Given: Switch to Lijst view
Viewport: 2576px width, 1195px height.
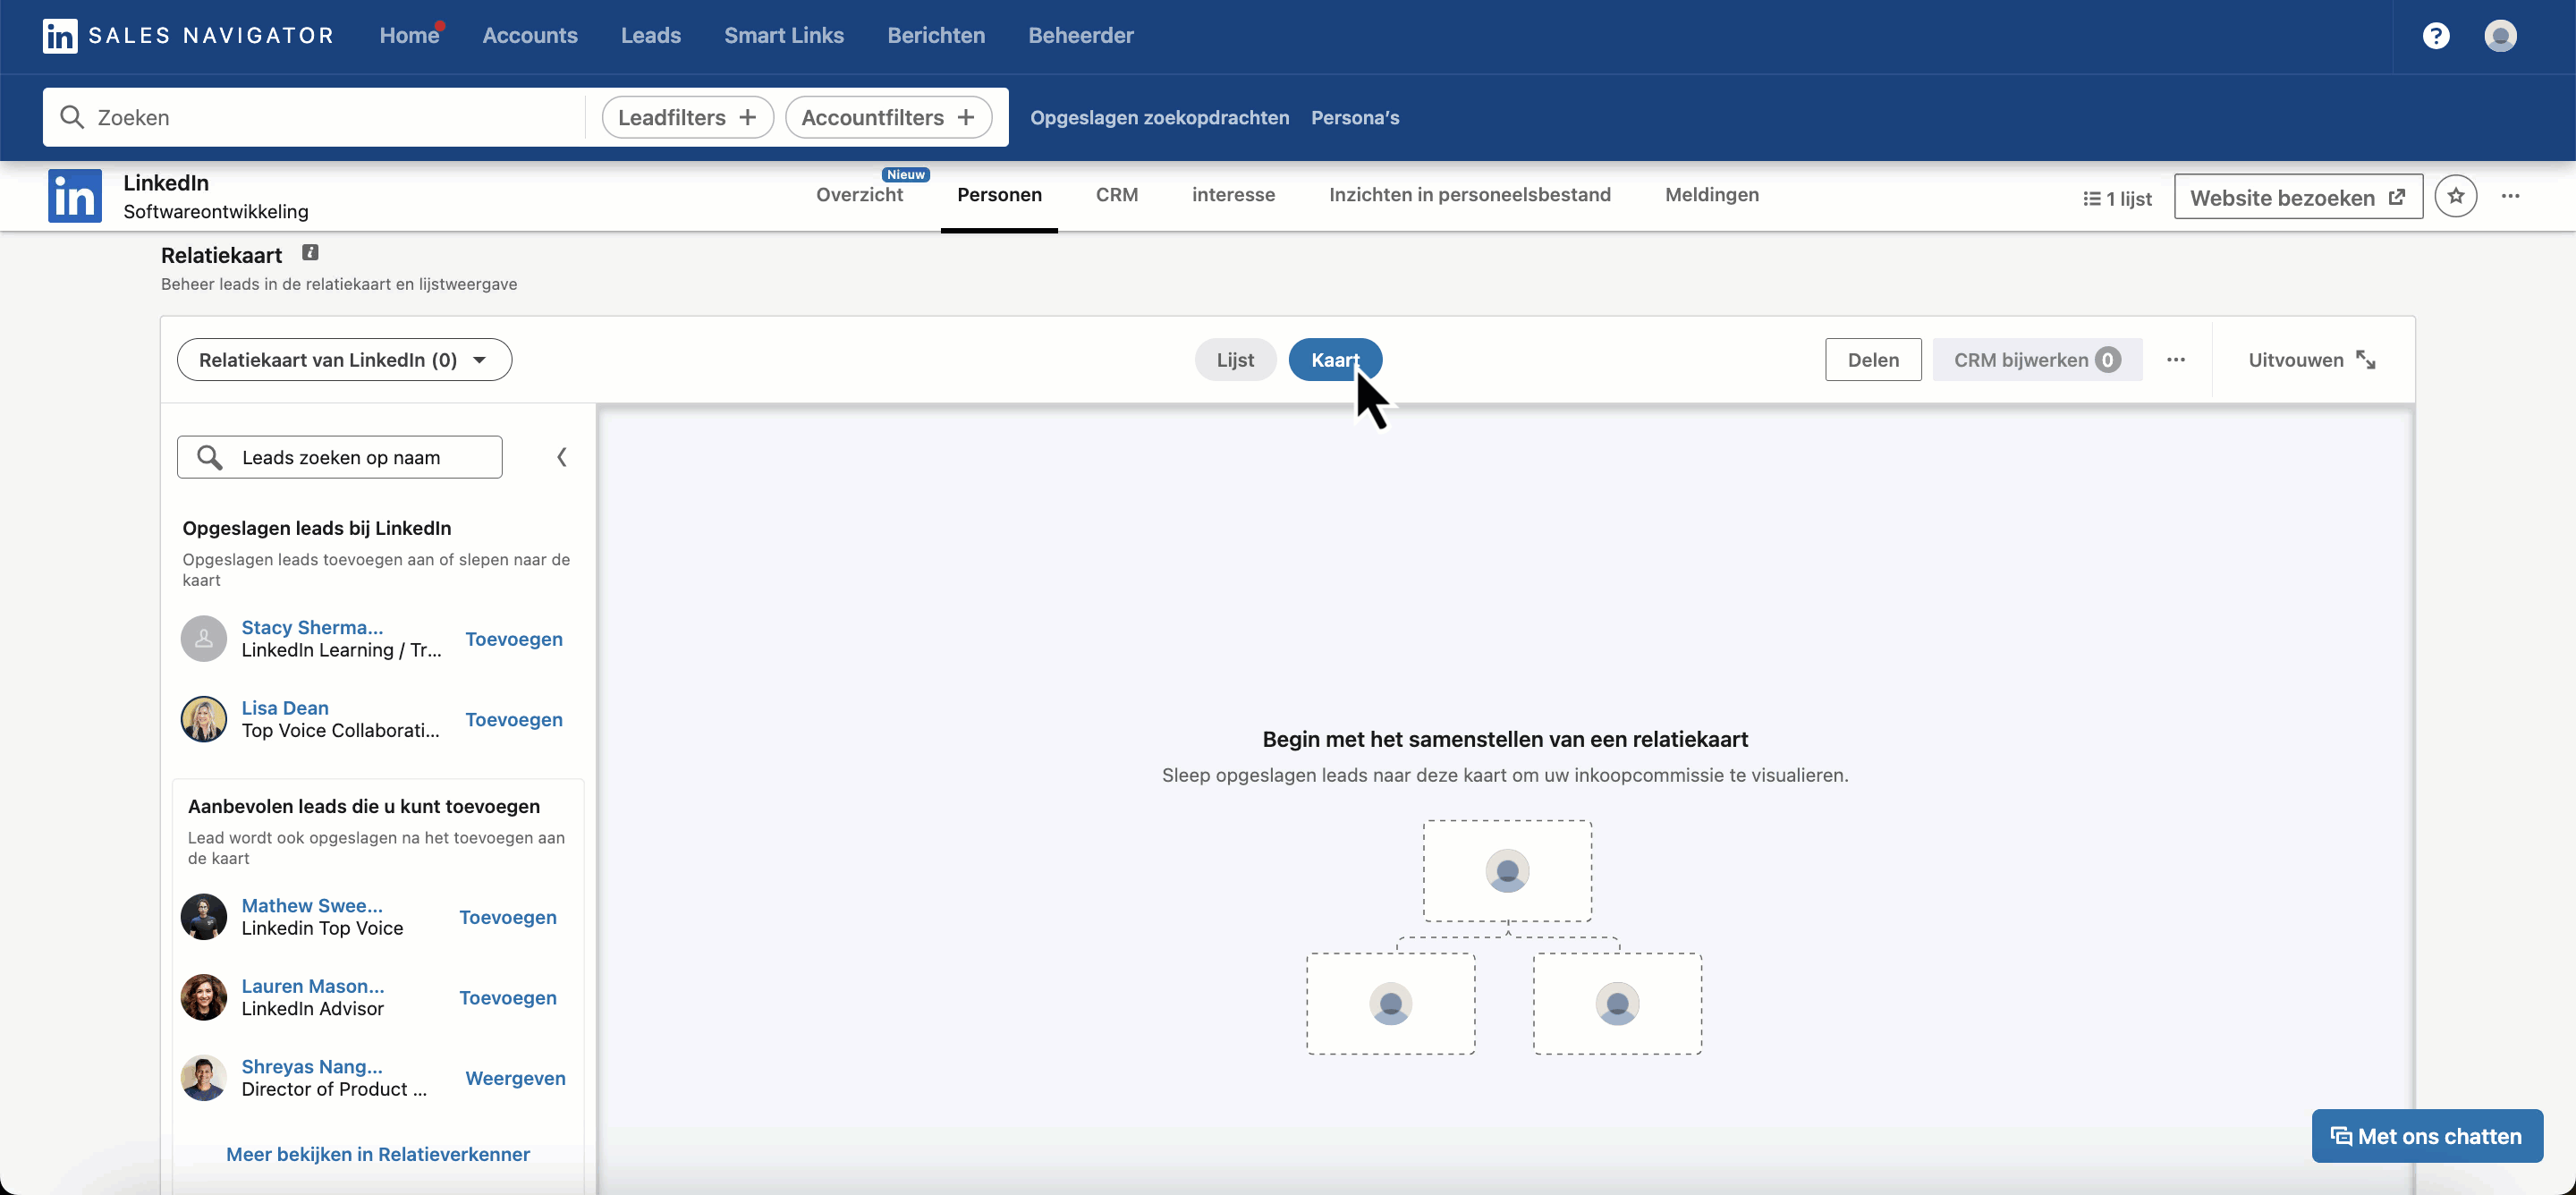Looking at the screenshot, I should click(1235, 360).
